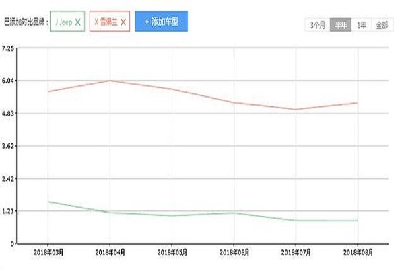404x269 pixels.
Task: Remove the Jeep brand tag
Action: [x=78, y=22]
